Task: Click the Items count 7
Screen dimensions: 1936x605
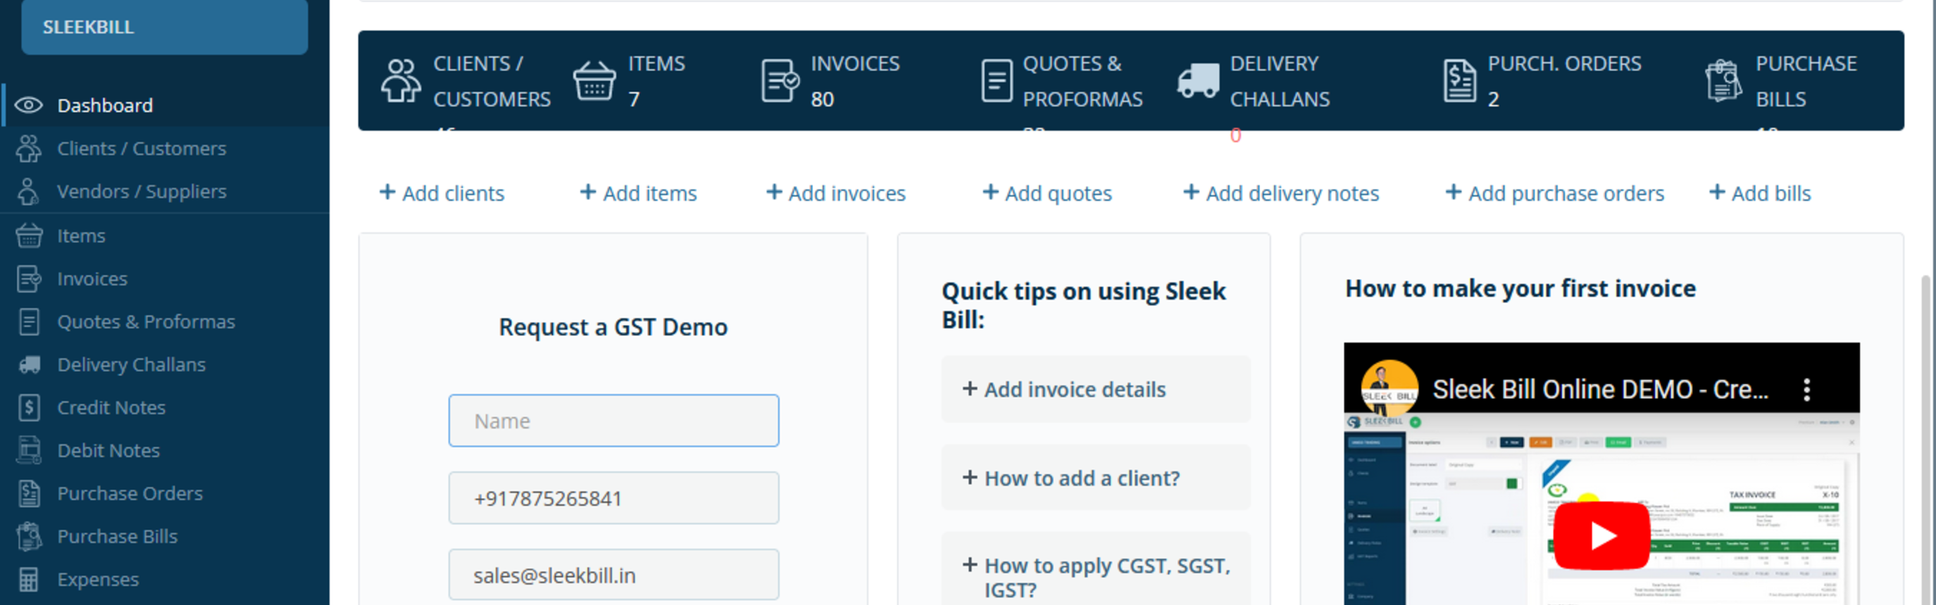Action: tap(635, 99)
